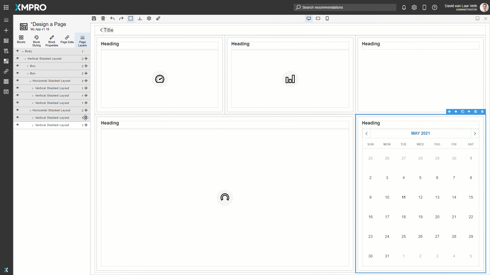490x275 pixels.
Task: Switch canvas to tablet view
Action: [x=318, y=18]
